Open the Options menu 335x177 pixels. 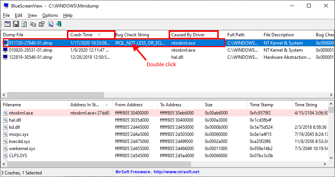point(50,15)
